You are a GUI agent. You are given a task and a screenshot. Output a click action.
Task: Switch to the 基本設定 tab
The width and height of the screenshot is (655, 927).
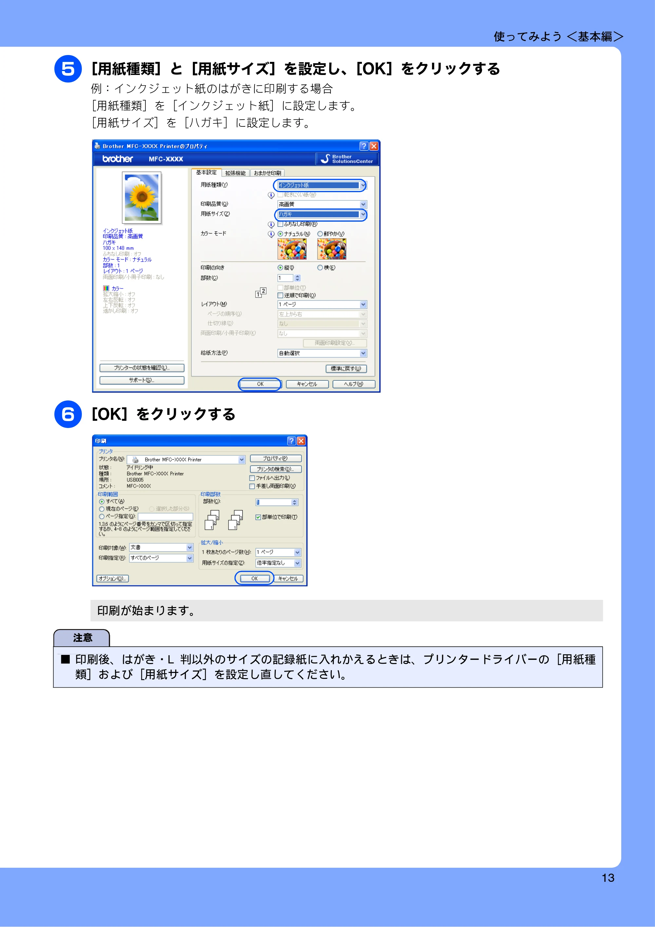coord(206,172)
